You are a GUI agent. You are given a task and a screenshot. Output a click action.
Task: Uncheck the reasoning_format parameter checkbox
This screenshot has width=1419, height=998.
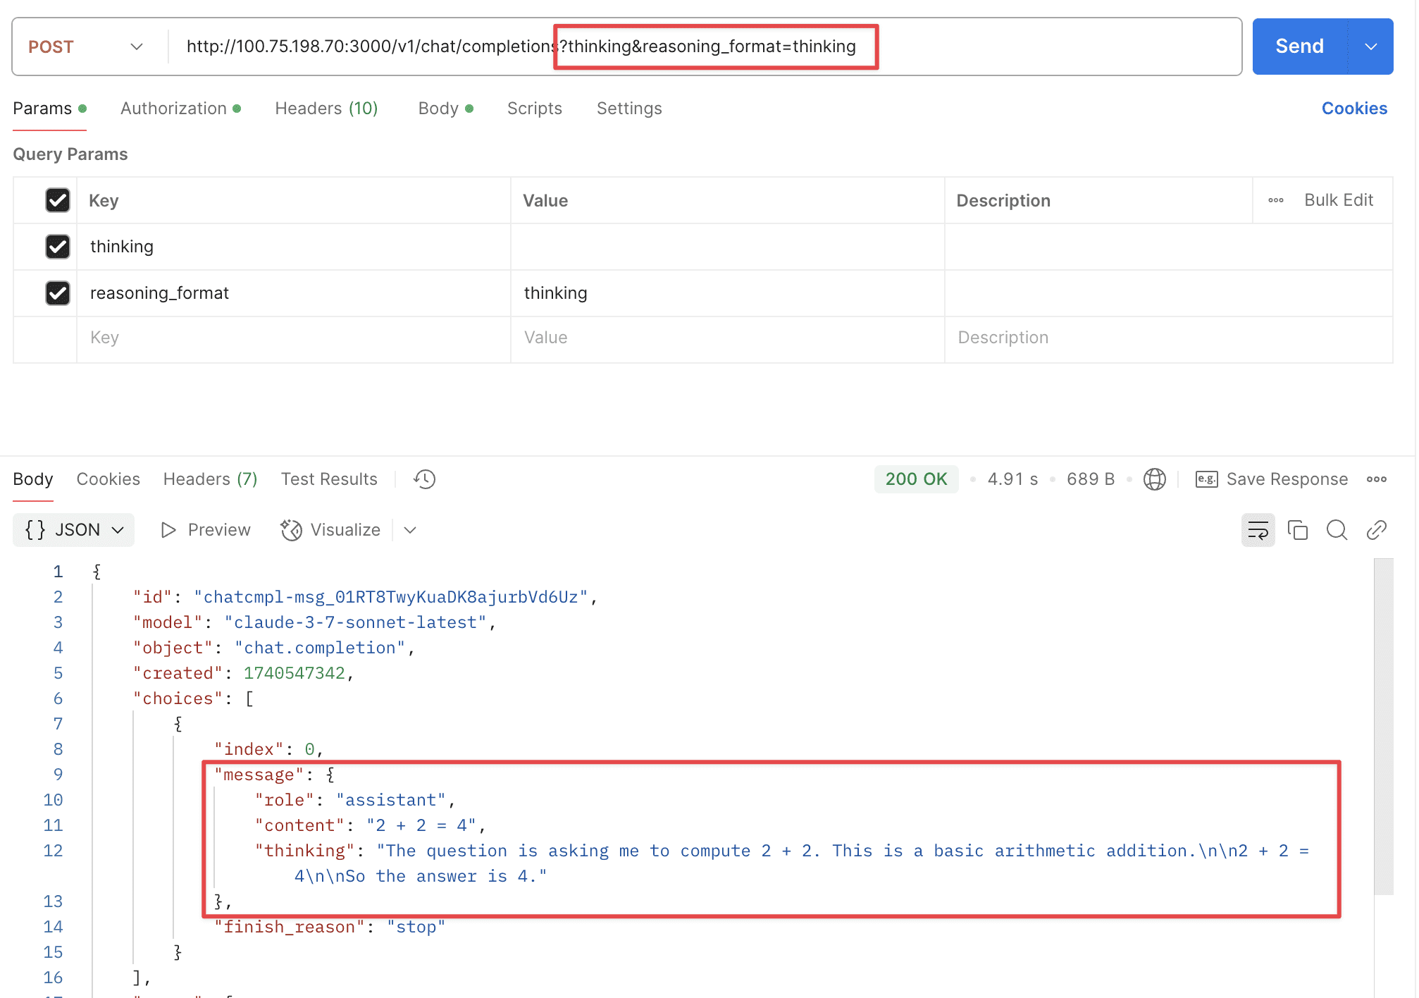coord(58,292)
